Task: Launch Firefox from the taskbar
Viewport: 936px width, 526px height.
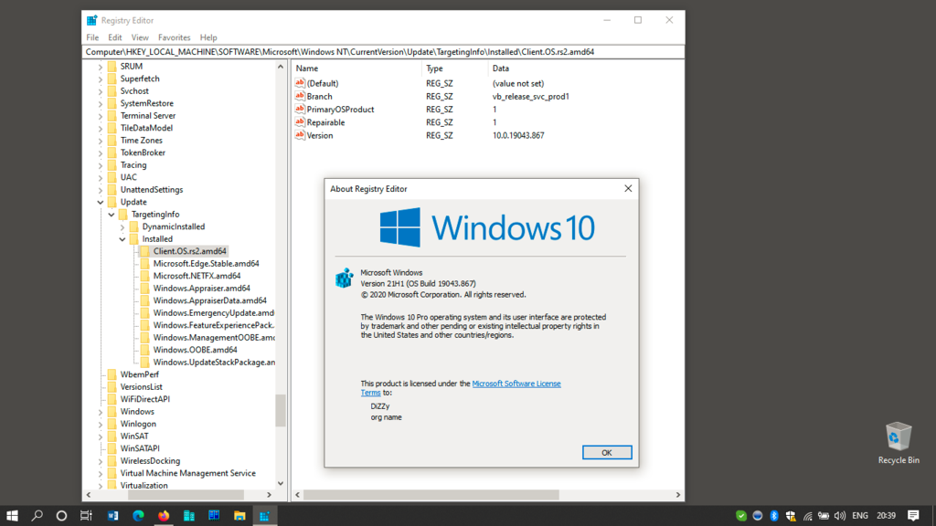Action: [x=164, y=515]
